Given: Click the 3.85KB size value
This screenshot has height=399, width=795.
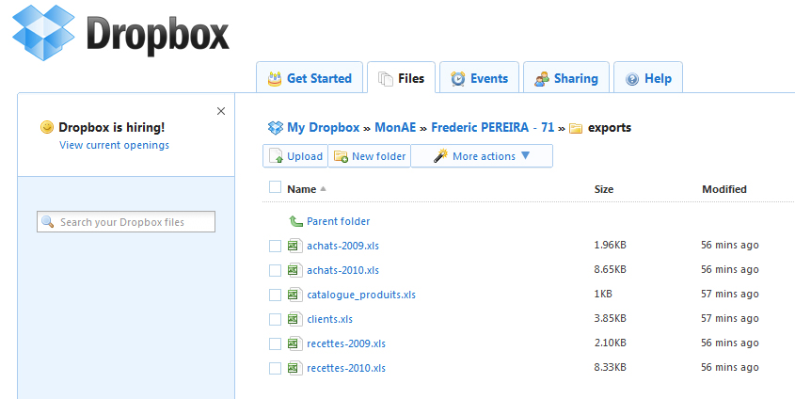Looking at the screenshot, I should click(610, 318).
